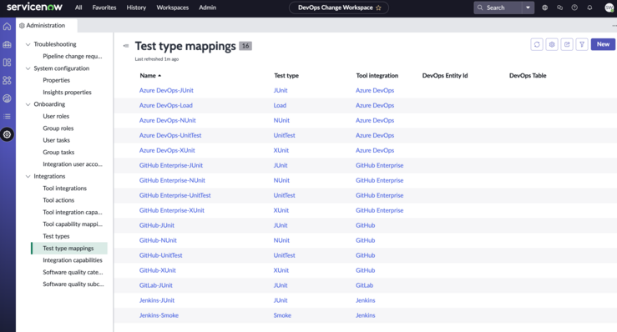Click the Load test type link
Viewport: 617px width, 332px height.
coord(280,105)
